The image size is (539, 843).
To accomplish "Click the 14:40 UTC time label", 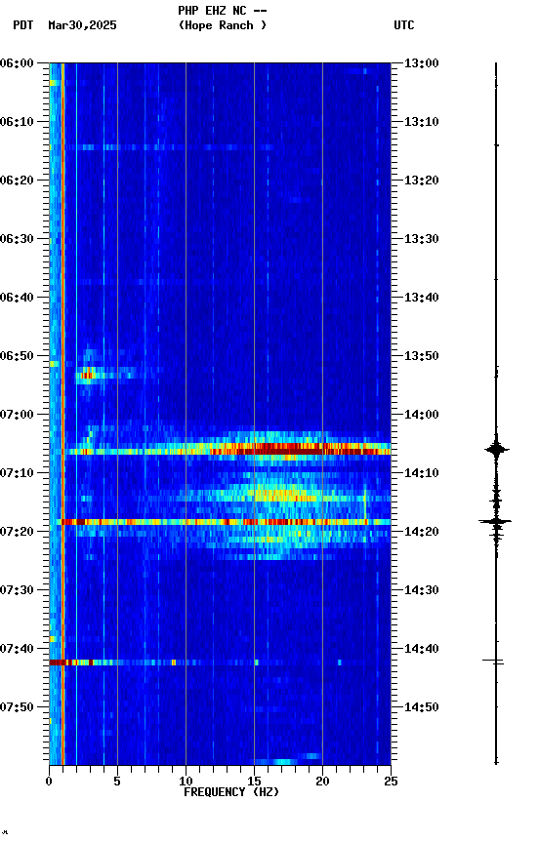I will pyautogui.click(x=422, y=650).
